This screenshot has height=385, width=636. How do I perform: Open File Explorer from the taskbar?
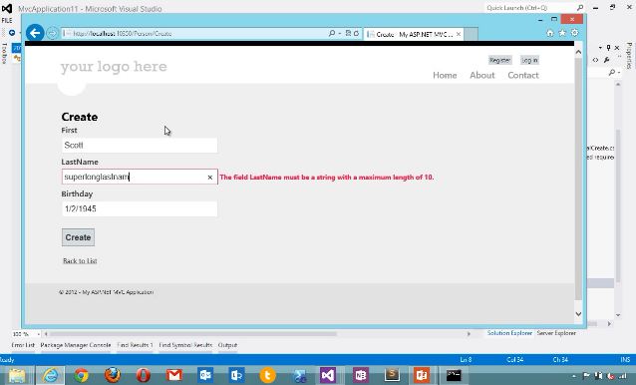tap(17, 376)
